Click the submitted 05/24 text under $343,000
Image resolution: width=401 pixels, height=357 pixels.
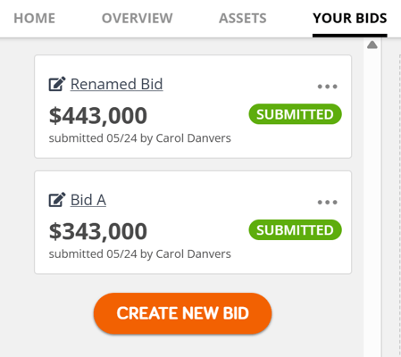point(93,254)
